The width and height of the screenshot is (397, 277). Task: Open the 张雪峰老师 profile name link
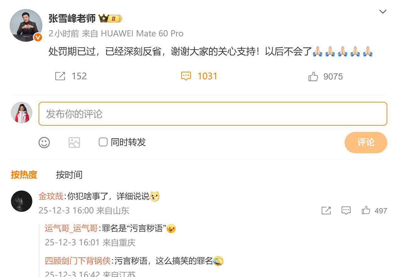pyautogui.click(x=72, y=19)
